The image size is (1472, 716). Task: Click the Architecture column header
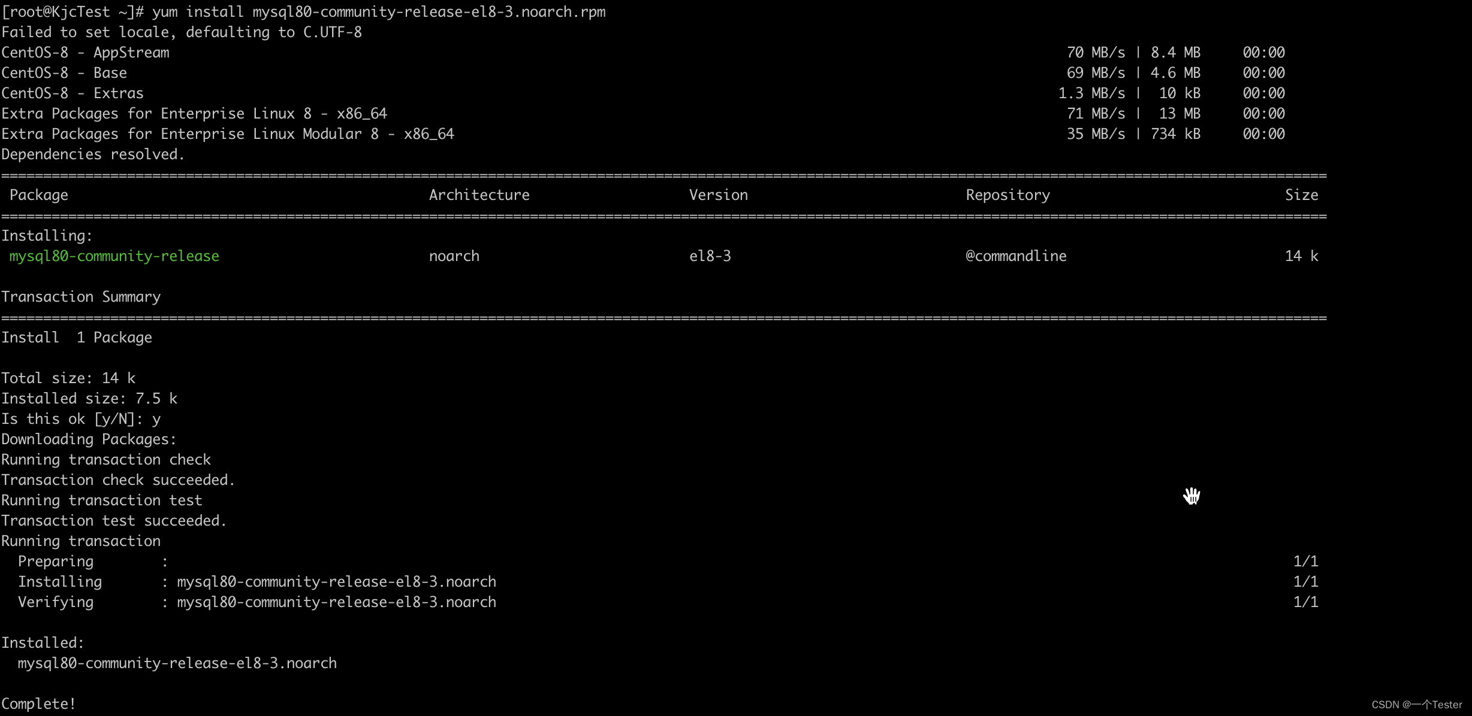coord(479,195)
